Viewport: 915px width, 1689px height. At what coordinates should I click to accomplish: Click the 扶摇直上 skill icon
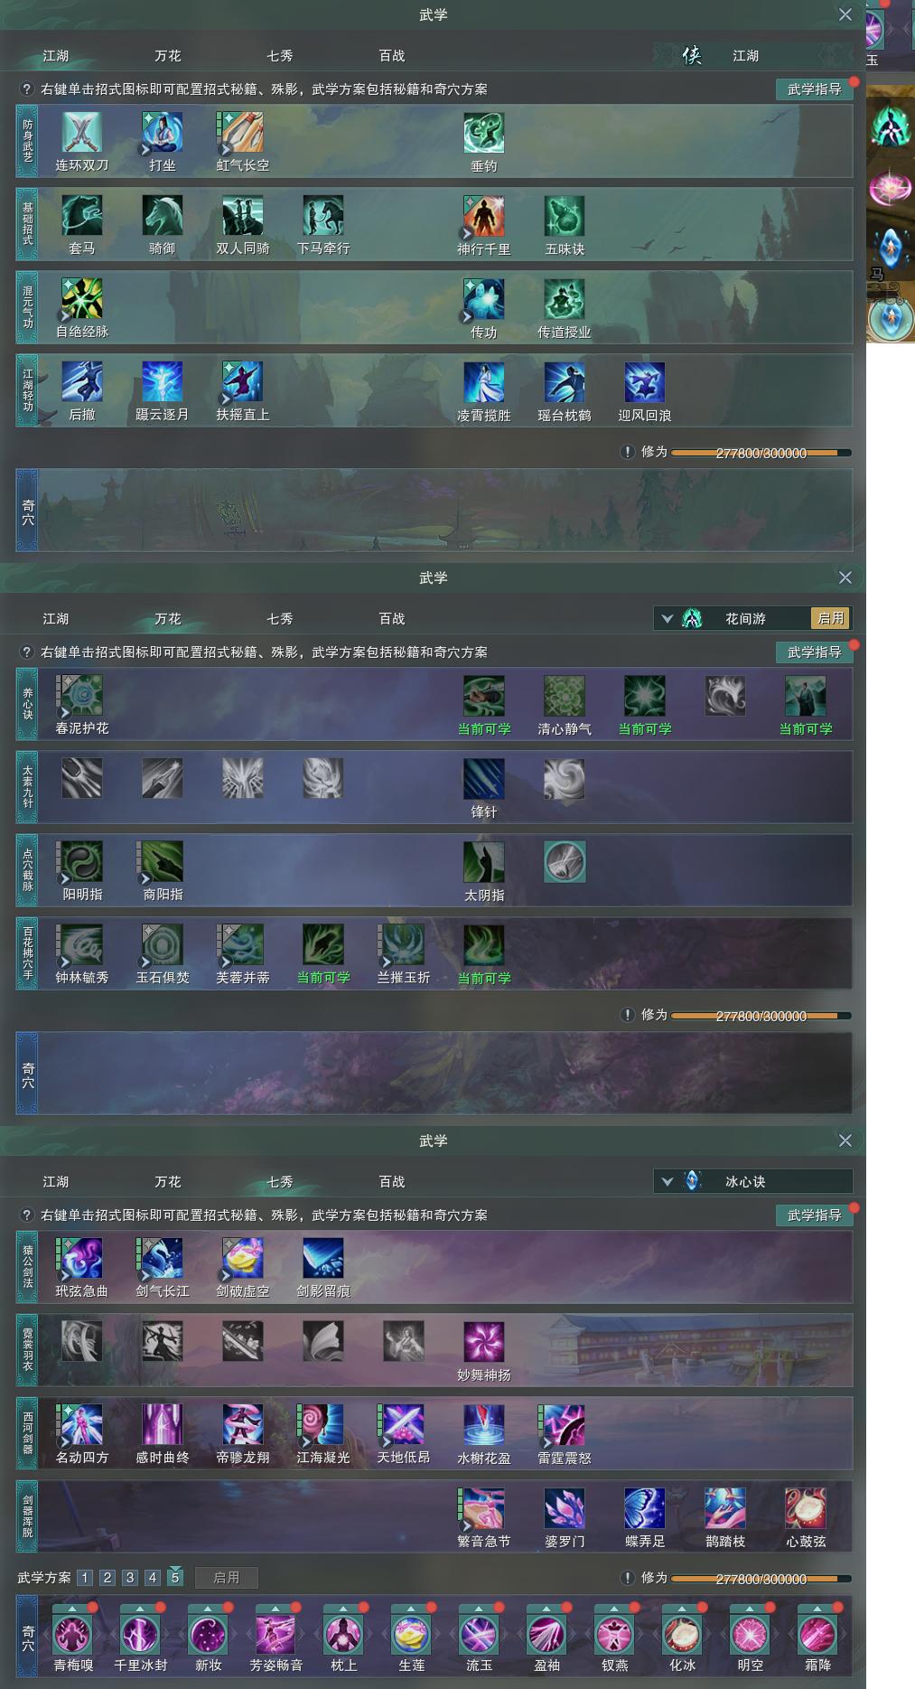(243, 382)
